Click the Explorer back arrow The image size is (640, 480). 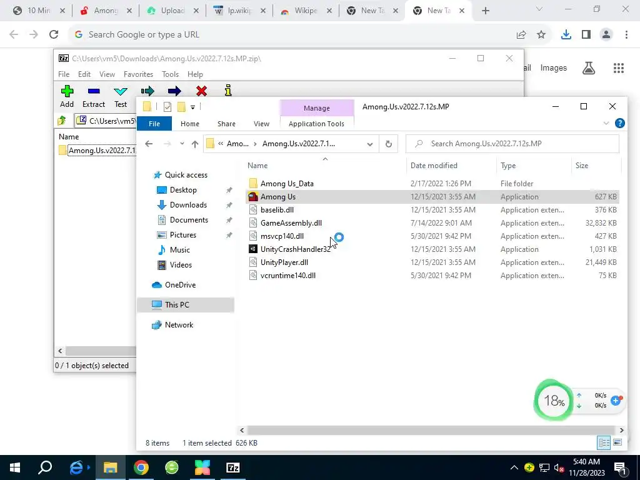point(149,144)
